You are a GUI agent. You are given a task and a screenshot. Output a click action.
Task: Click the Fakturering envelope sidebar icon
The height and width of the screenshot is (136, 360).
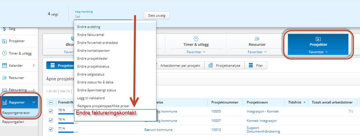click(4, 90)
